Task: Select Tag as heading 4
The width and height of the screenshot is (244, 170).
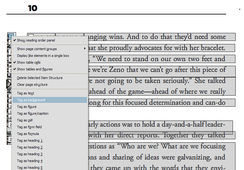Action: click(50, 161)
